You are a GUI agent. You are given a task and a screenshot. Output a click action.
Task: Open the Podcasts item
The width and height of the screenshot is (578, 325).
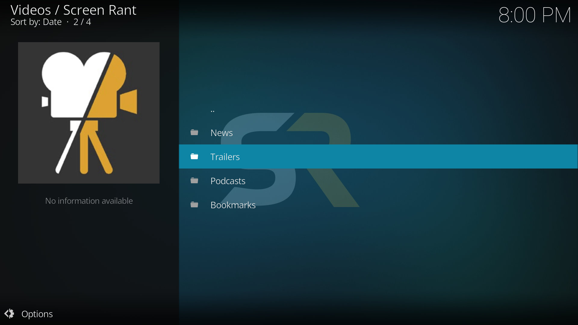click(228, 181)
